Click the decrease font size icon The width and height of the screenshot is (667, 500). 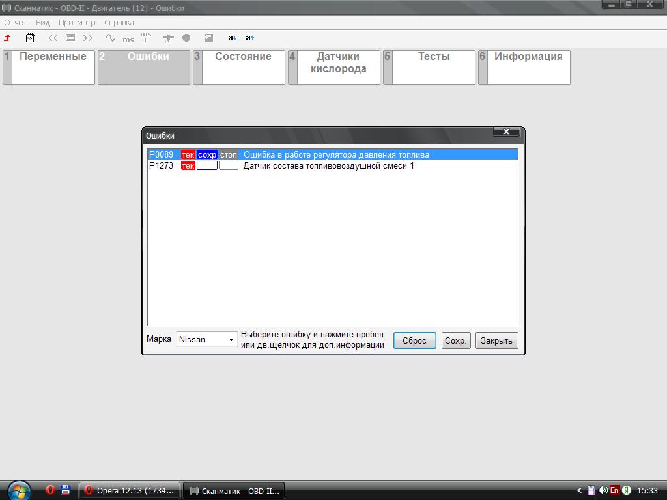233,38
